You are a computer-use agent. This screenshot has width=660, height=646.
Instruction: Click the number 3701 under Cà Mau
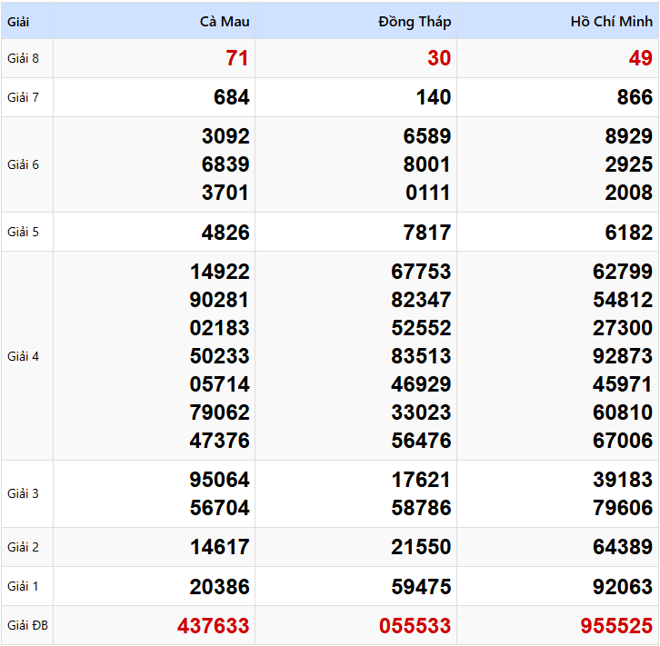tap(225, 193)
